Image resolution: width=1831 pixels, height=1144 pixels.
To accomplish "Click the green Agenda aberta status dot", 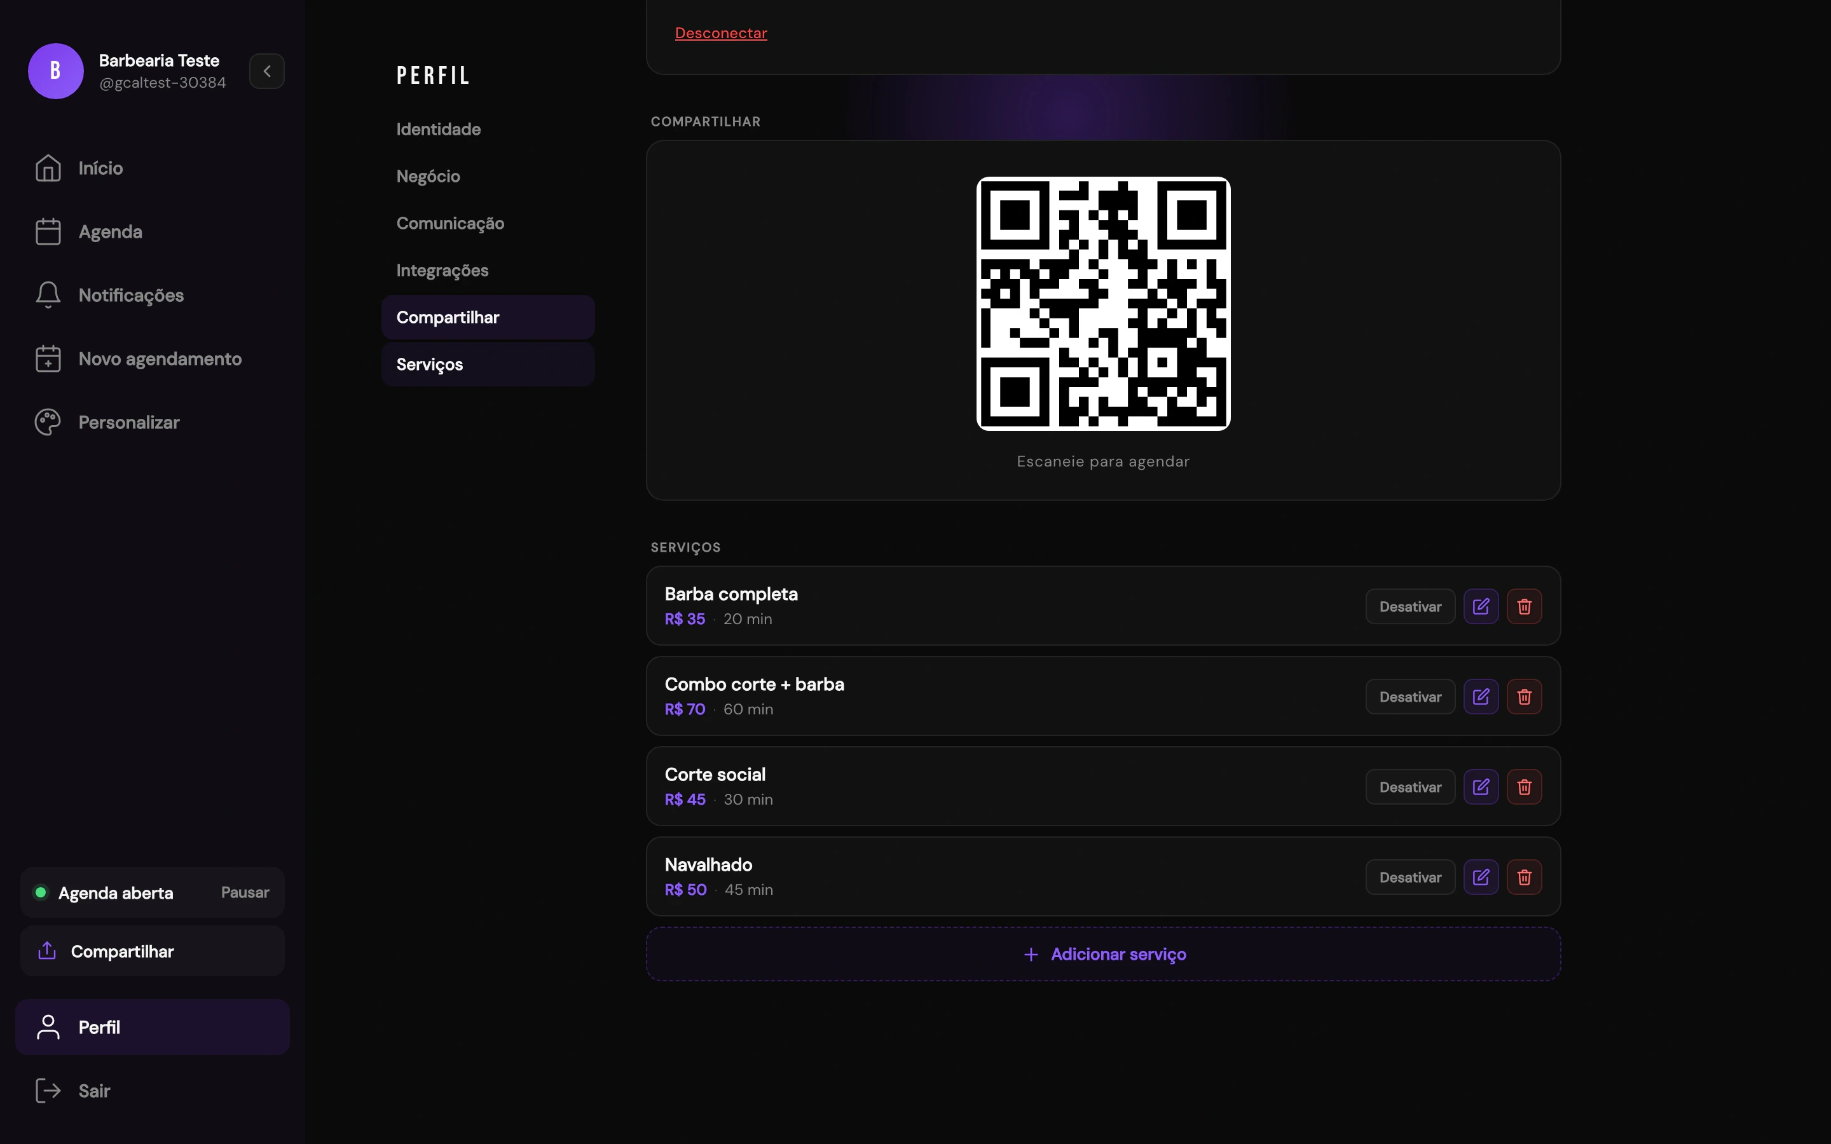I will pos(41,893).
